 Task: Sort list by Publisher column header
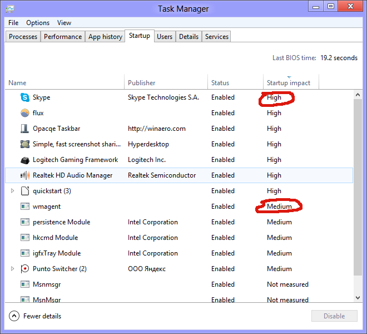click(142, 83)
